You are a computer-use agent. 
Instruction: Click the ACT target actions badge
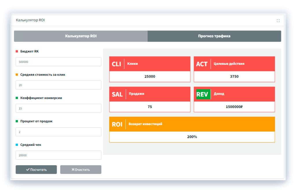click(x=202, y=64)
